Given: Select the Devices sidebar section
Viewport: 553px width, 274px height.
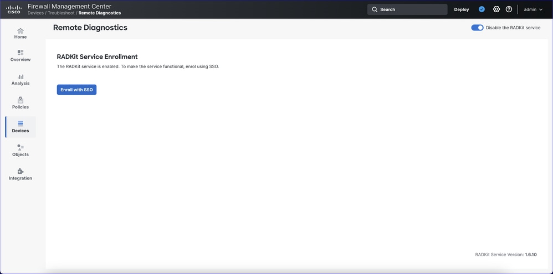Looking at the screenshot, I should 21,127.
